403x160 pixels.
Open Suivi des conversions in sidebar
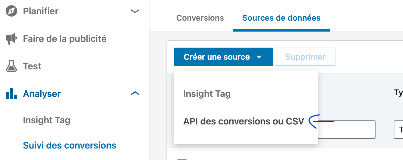click(x=70, y=145)
